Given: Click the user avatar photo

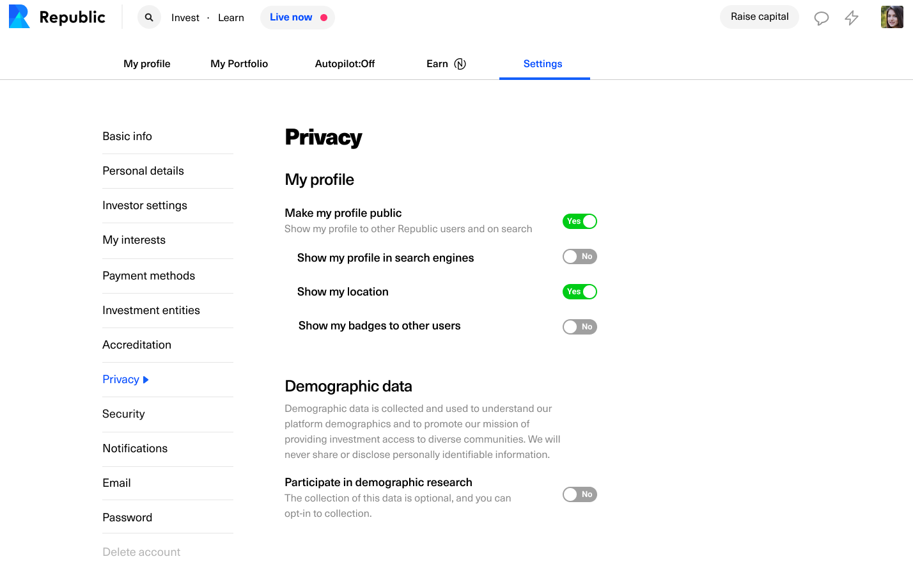Looking at the screenshot, I should [892, 17].
